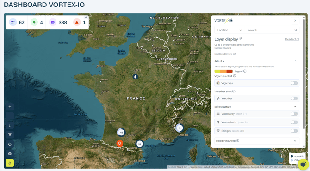Open the map info icon
Image resolution: width=310 pixels, height=171 pixels.
(10, 125)
